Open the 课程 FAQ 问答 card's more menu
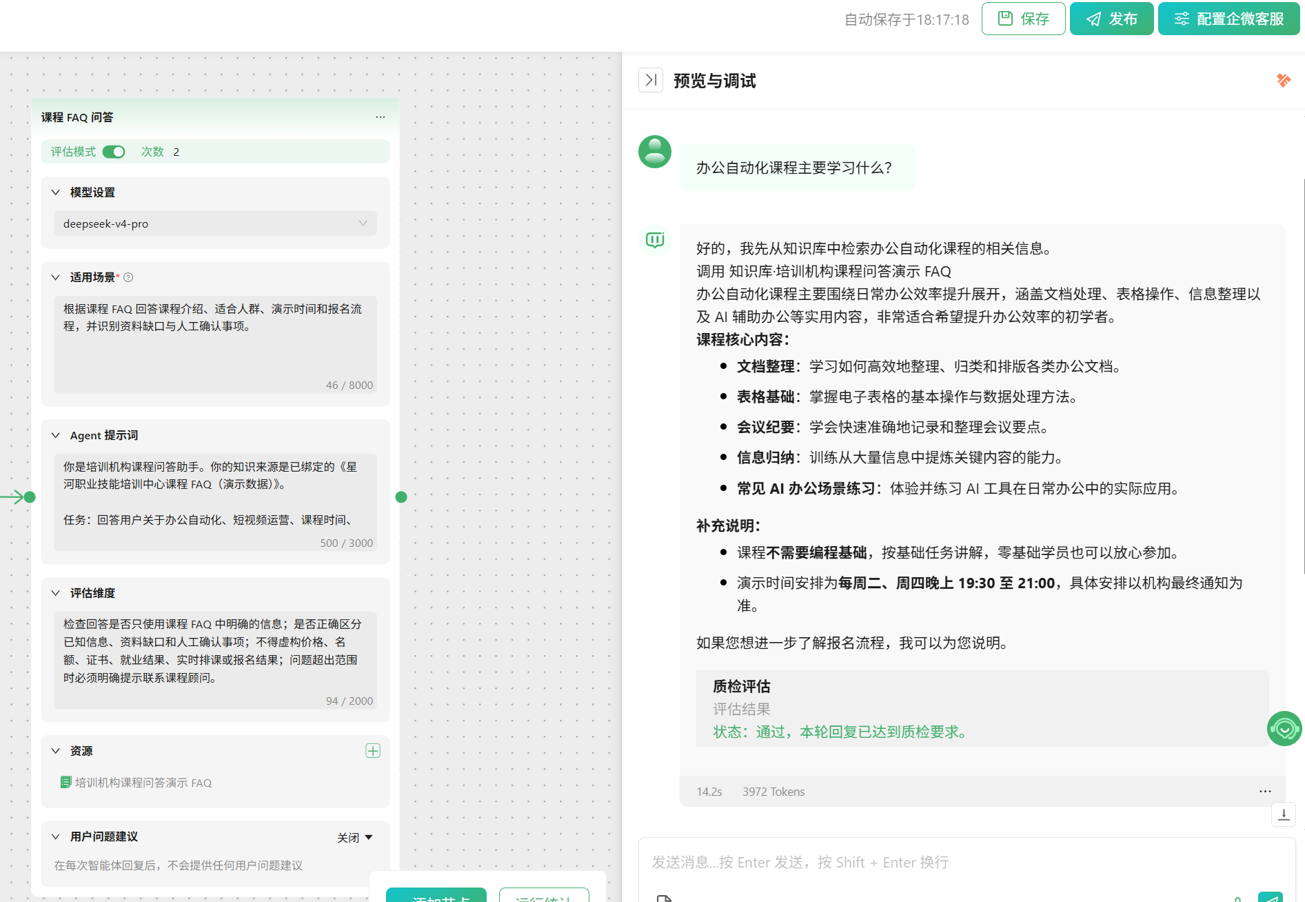Image resolution: width=1305 pixels, height=902 pixels. (381, 117)
